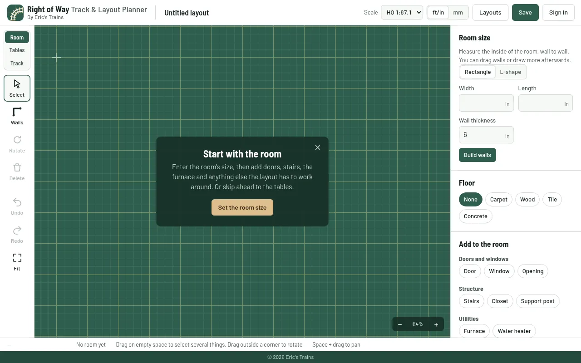Add a Support post
Screen dimensions: 581x363
[538, 301]
